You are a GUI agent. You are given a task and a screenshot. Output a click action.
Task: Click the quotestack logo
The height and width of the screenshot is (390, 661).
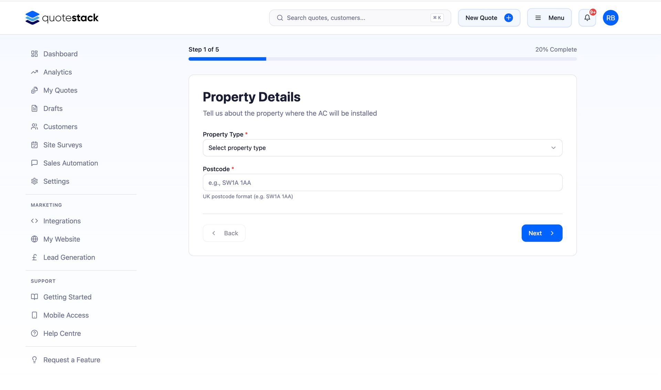pyautogui.click(x=62, y=18)
